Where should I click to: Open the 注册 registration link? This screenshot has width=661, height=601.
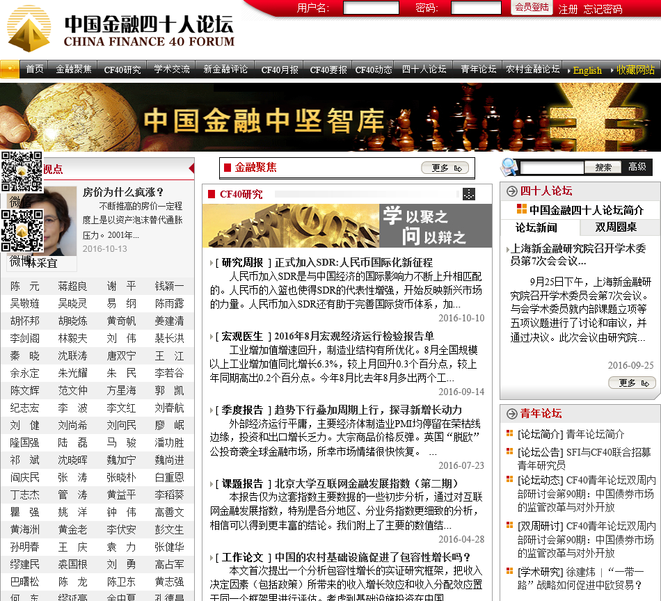pos(568,9)
